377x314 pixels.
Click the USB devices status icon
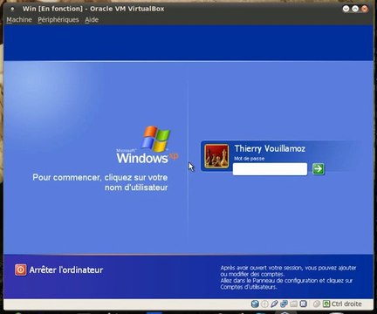tap(274, 304)
